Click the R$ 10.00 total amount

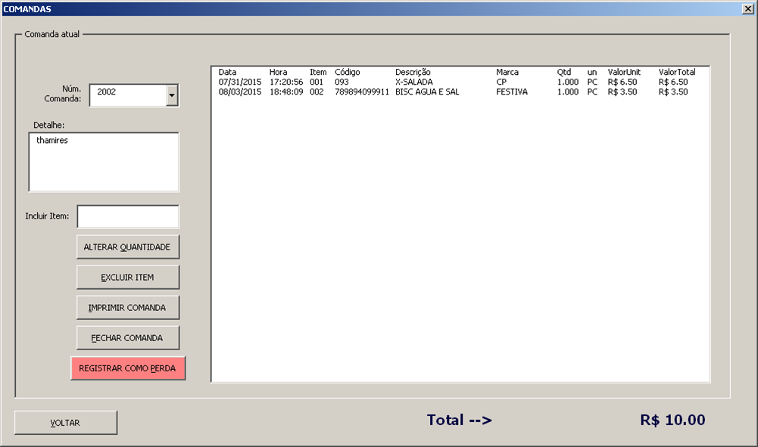[x=672, y=421]
